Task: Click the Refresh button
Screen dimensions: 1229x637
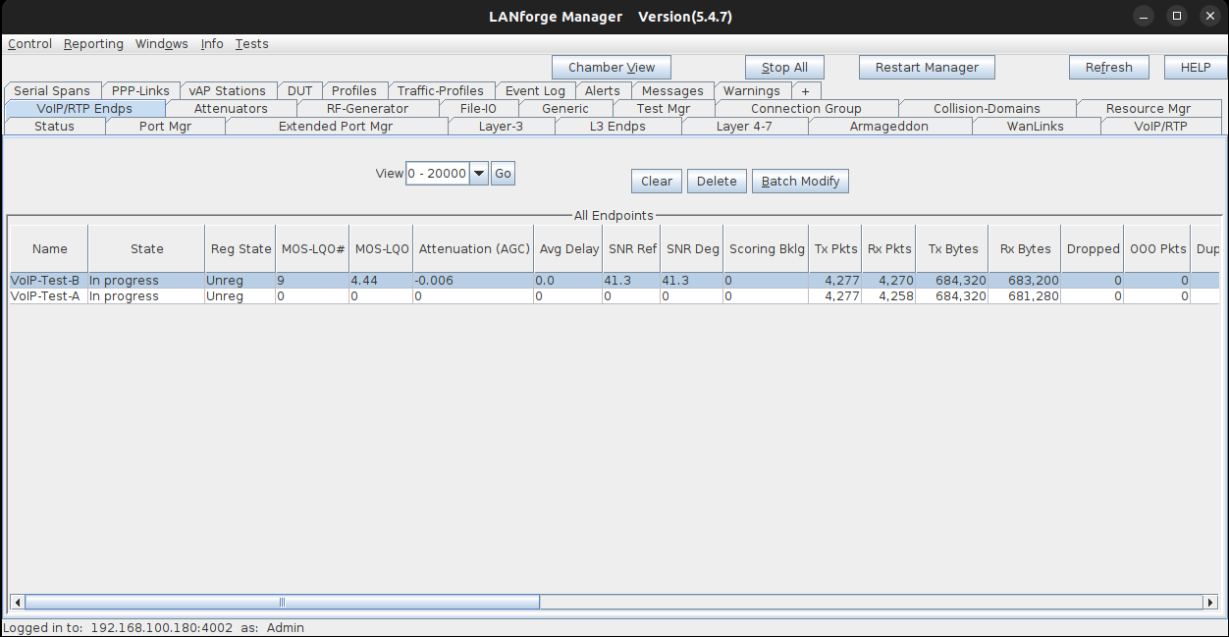Action: 1108,68
